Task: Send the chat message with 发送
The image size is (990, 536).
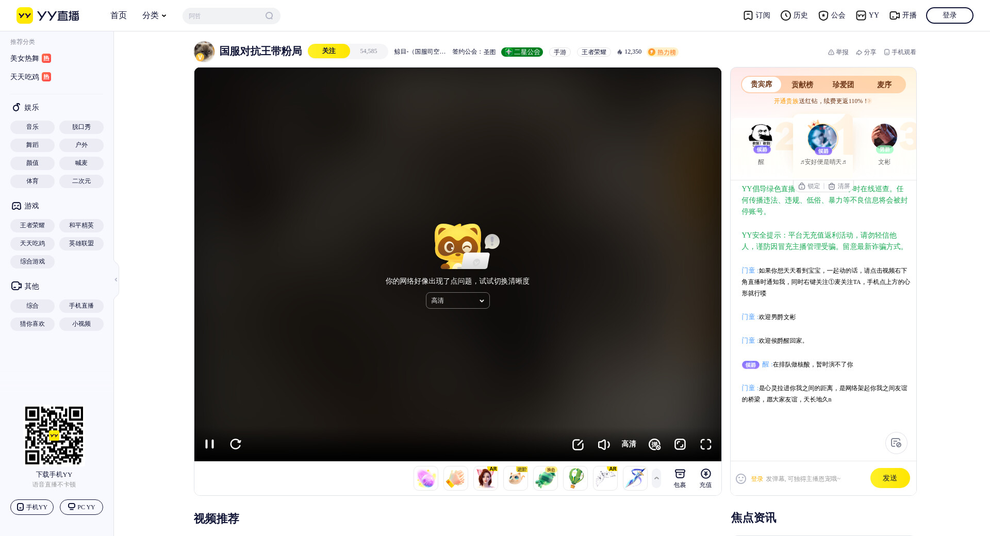Action: pyautogui.click(x=890, y=478)
